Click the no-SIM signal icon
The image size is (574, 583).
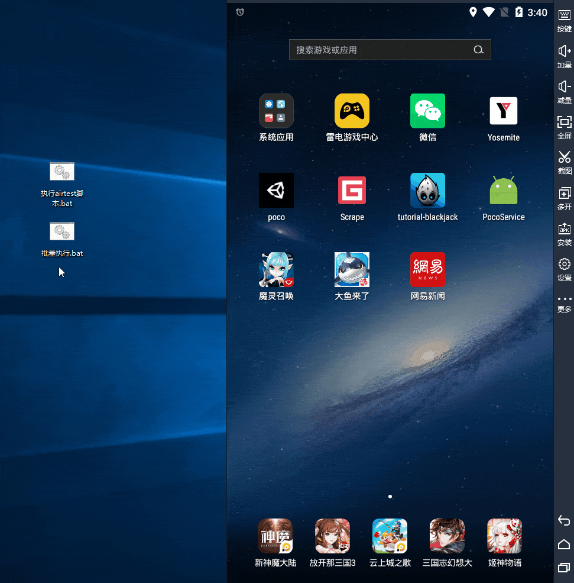tap(504, 12)
